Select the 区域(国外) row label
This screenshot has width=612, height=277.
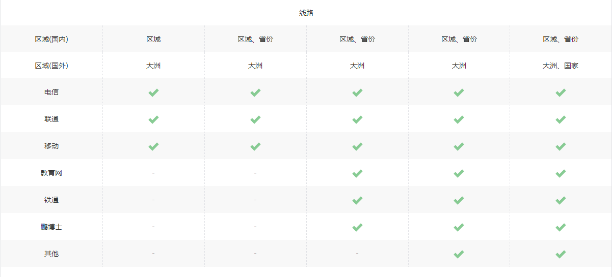[x=51, y=66]
